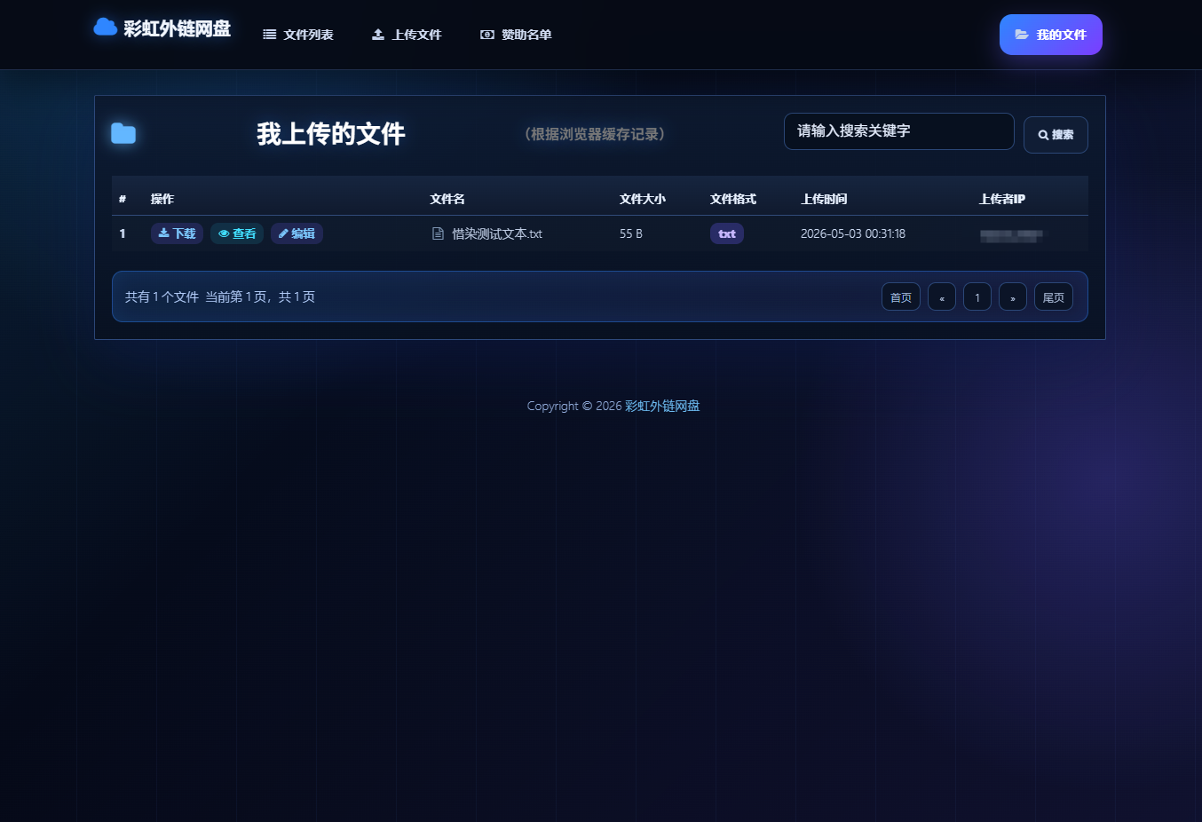Image resolution: width=1202 pixels, height=822 pixels.
Task: Click the 文件格式 column header
Action: (x=733, y=199)
